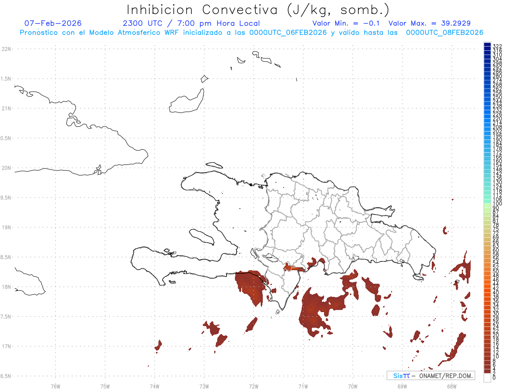The width and height of the screenshot is (507, 392).
Task: Select the time '2300 UTC / 7:00 pm Hora Local'
Action: point(191,23)
